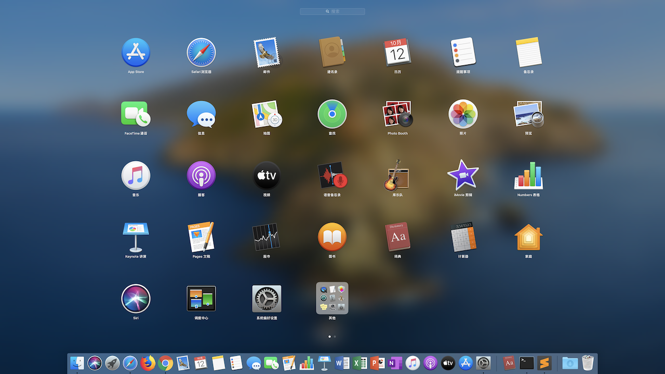The width and height of the screenshot is (665, 374).
Task: Open the 股市 stocks app
Action: click(x=267, y=237)
